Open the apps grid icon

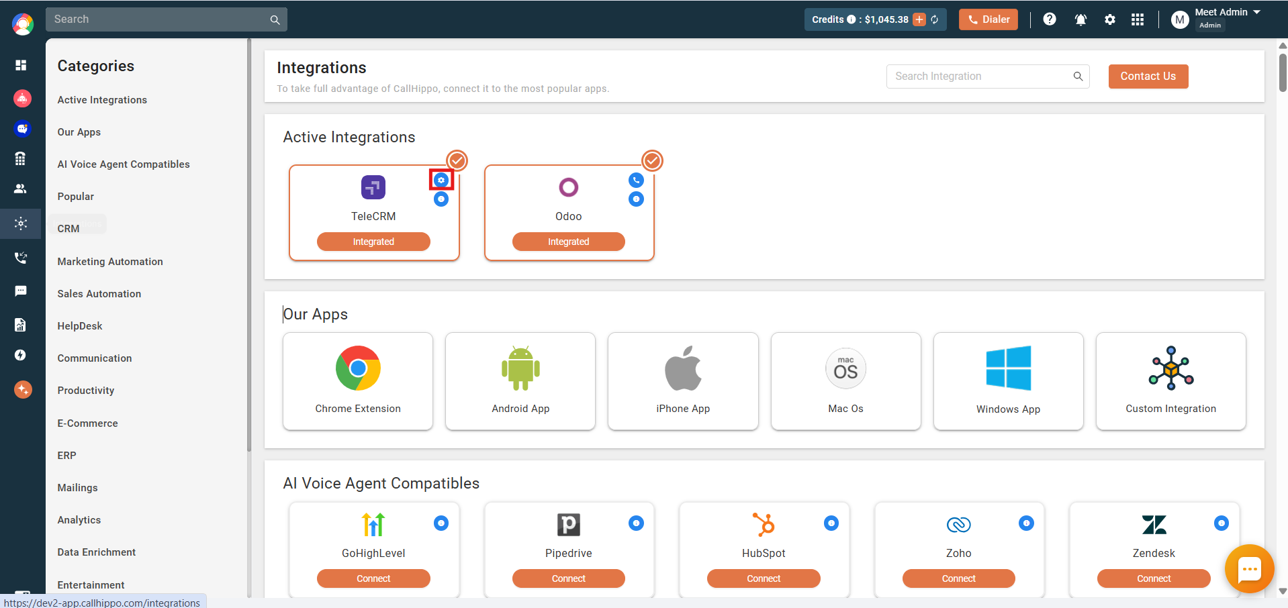tap(1138, 19)
